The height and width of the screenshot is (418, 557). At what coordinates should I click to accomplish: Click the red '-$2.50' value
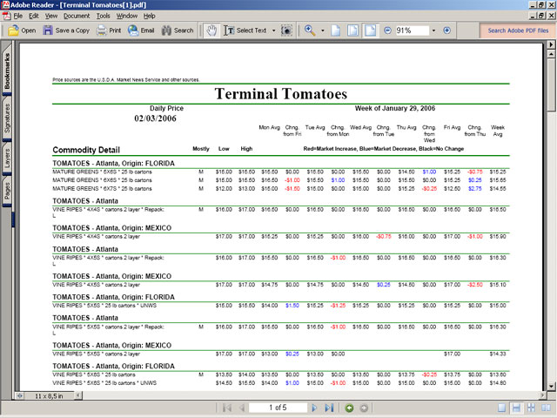point(474,285)
